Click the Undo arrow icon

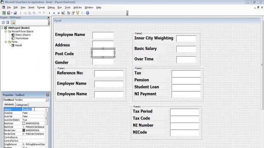pos(40,13)
